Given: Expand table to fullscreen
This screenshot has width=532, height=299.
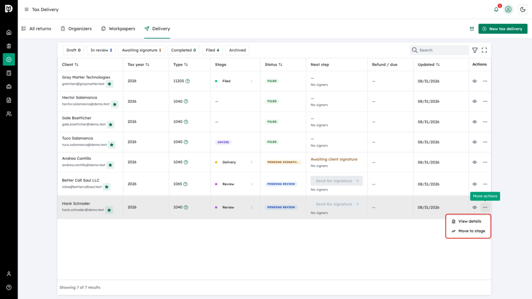Looking at the screenshot, I should 485,50.
